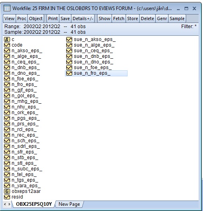The width and height of the screenshot is (203, 211).
Task: Select the series icon for n_akso_eps_
Action: click(x=7, y=51)
